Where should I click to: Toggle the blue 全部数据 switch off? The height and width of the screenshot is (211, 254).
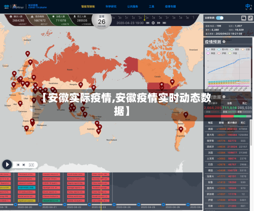pyautogui.click(x=219, y=18)
